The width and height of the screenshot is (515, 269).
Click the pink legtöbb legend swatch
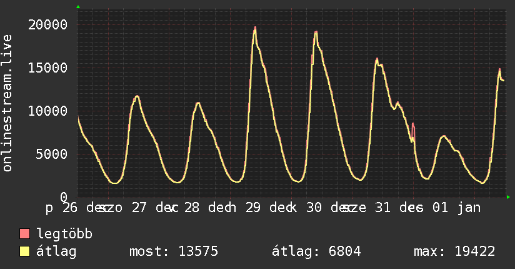pyautogui.click(x=24, y=233)
